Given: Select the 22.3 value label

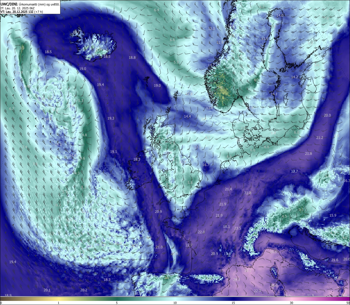Looking at the screenshot, I should pyautogui.click(x=257, y=291).
